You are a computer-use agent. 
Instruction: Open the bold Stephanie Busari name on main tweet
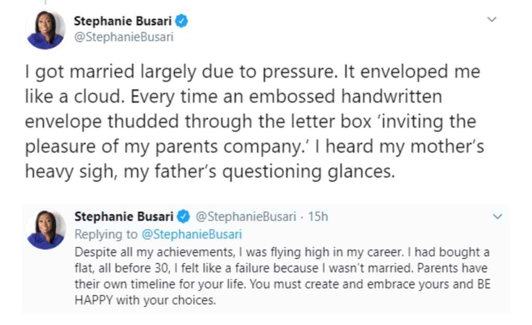(123, 21)
